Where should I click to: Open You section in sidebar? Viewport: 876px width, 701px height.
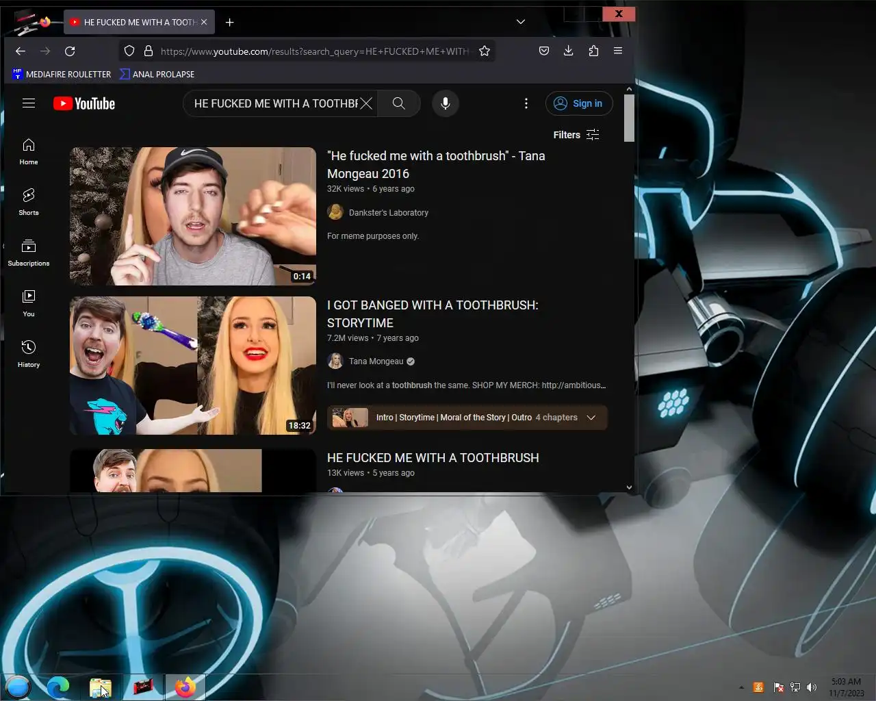pos(29,304)
